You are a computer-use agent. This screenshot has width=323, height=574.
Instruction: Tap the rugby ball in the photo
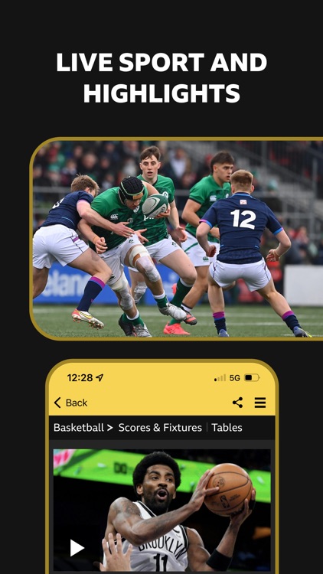click(155, 205)
